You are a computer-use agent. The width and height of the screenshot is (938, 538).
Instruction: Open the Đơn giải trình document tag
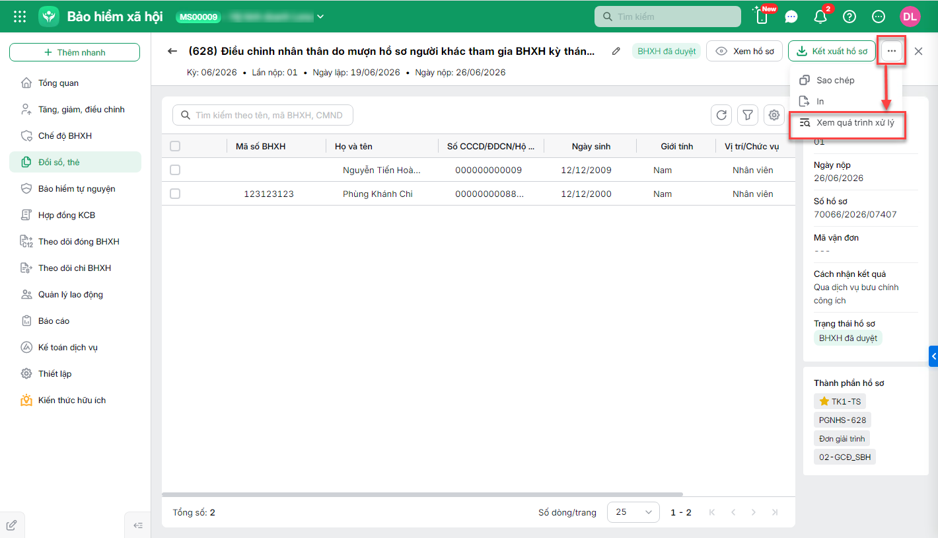pos(842,438)
